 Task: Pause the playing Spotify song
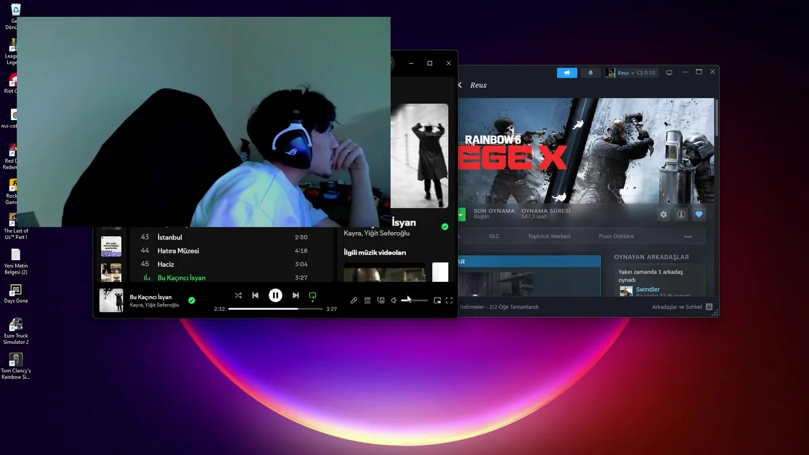click(x=276, y=295)
